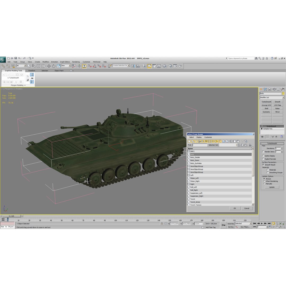Select When Rendering update option
The width and height of the screenshot is (286, 286).
point(264,181)
